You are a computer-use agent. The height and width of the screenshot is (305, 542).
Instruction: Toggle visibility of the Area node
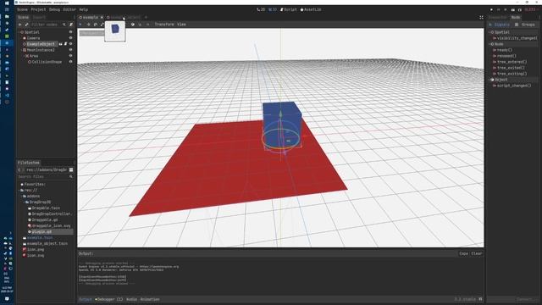point(70,56)
